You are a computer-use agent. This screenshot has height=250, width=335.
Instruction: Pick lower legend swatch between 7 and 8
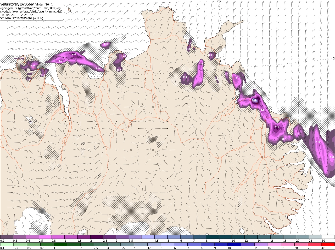194,244
